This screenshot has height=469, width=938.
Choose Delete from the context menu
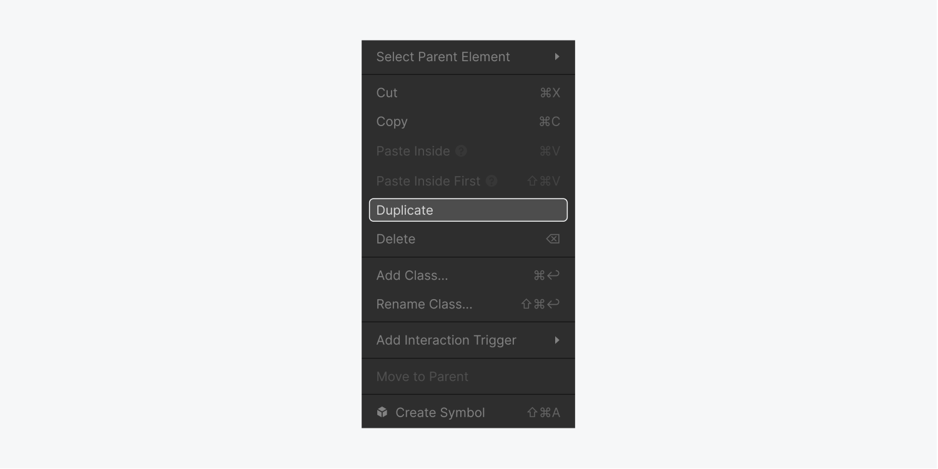[x=396, y=239]
